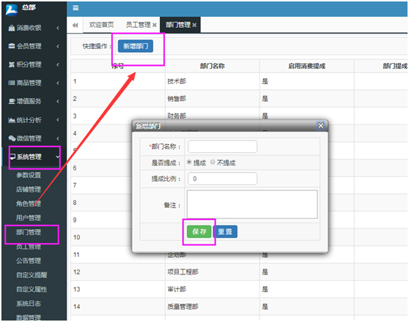
Task: Toggle the hamburger menu icon
Action: [x=75, y=8]
